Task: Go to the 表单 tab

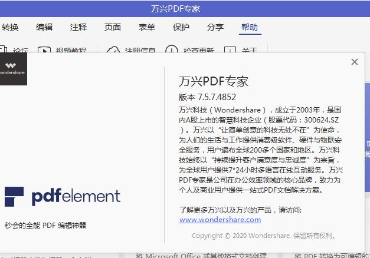Action: 147,27
